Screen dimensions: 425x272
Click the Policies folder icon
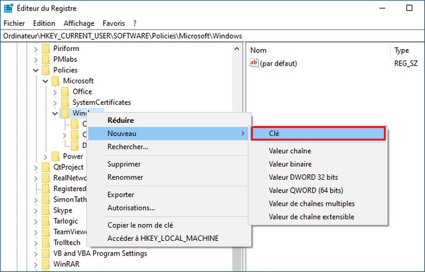(x=45, y=70)
